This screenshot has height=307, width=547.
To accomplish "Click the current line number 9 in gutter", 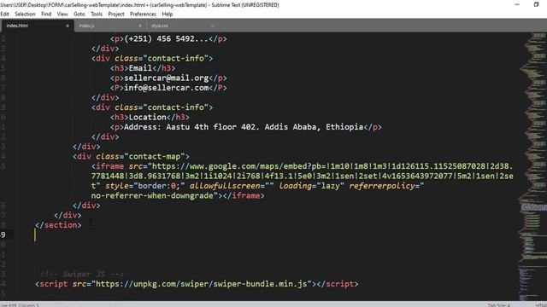I will click(3, 235).
